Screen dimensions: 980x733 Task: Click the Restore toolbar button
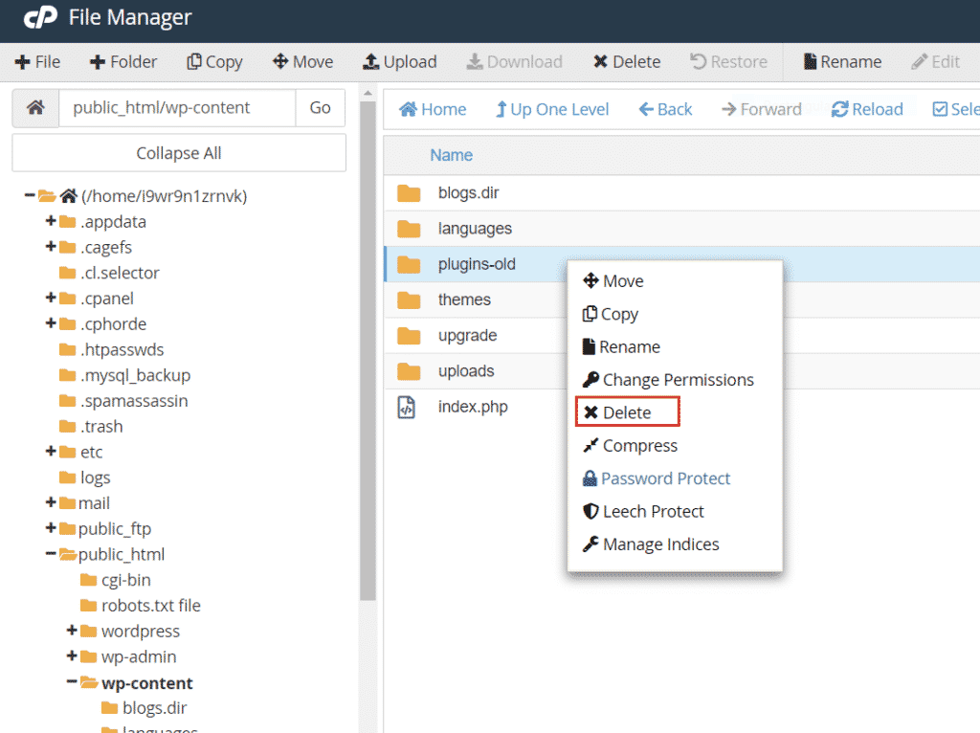[x=728, y=62]
